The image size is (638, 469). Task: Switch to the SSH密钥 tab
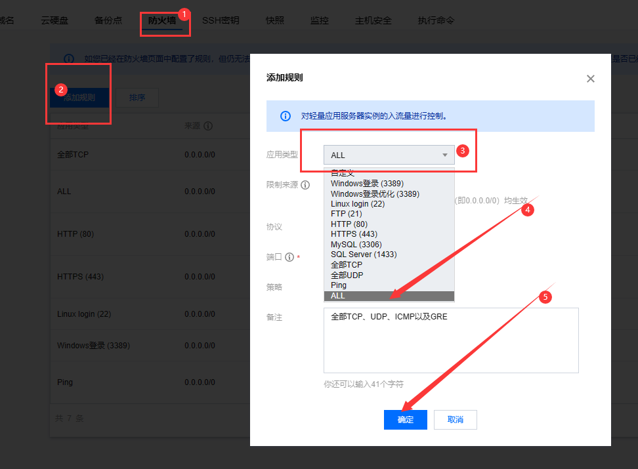pos(221,20)
